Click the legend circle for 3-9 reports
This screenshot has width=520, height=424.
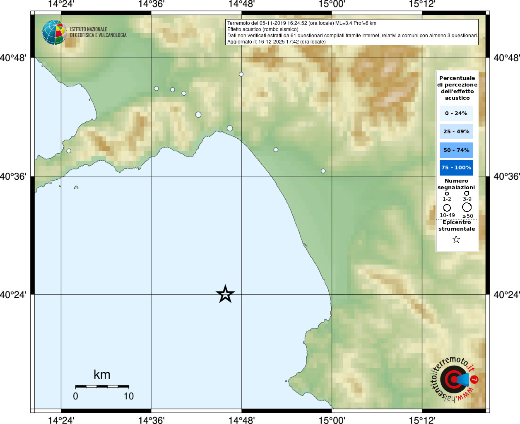467,193
